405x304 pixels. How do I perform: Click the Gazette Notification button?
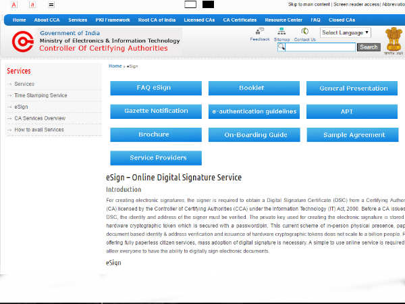[x=156, y=111]
